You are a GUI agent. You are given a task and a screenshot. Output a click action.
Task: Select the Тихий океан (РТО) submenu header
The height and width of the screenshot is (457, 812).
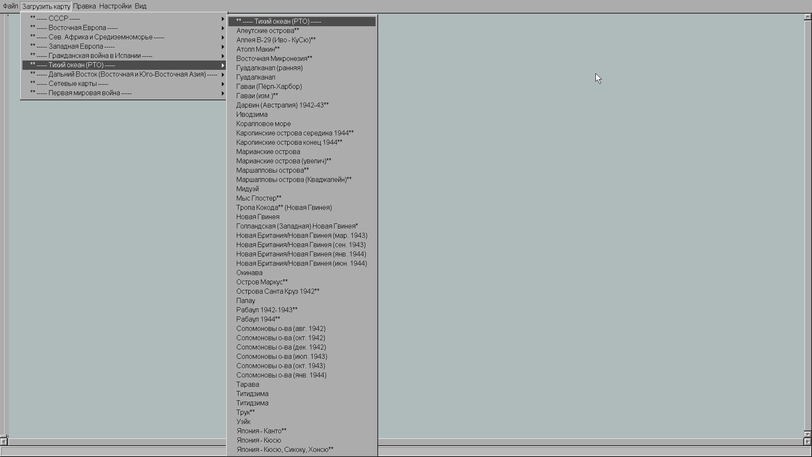click(302, 22)
